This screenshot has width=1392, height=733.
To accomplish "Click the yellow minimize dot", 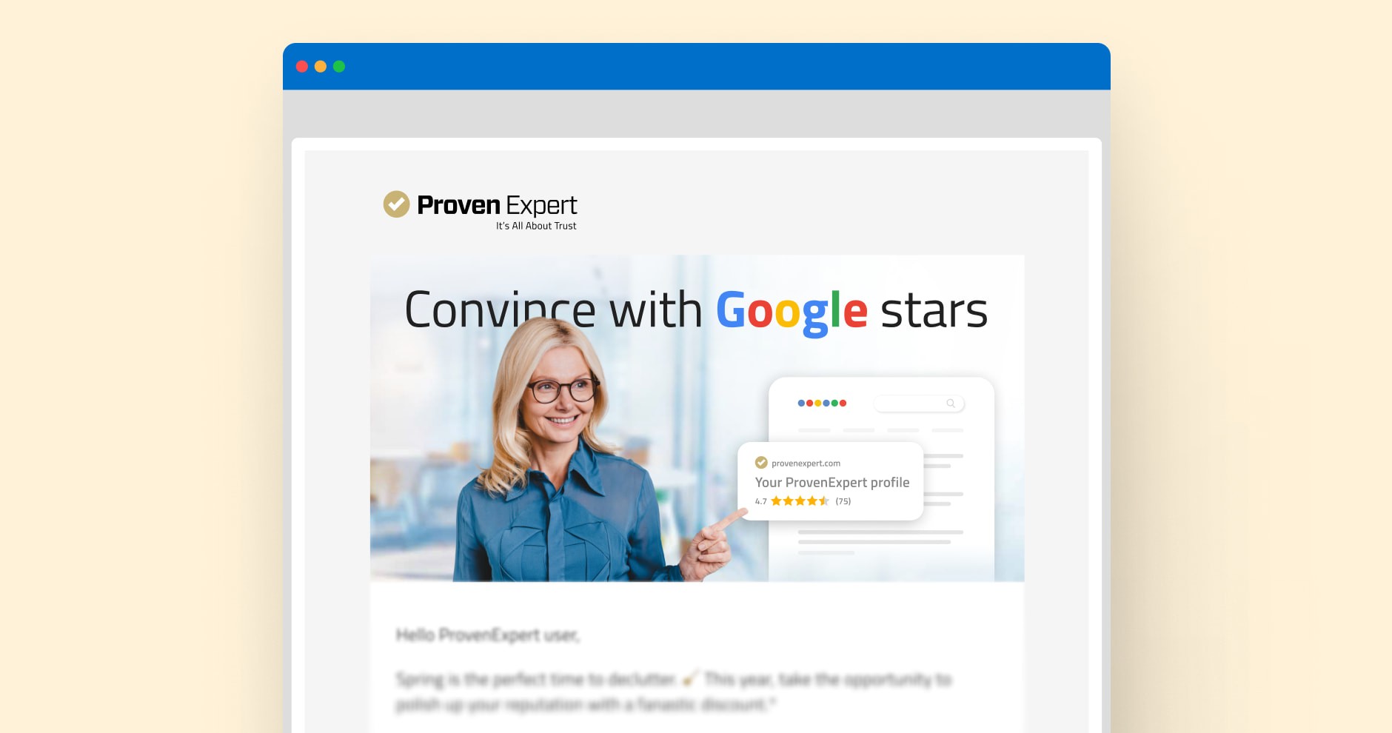I will click(x=321, y=67).
